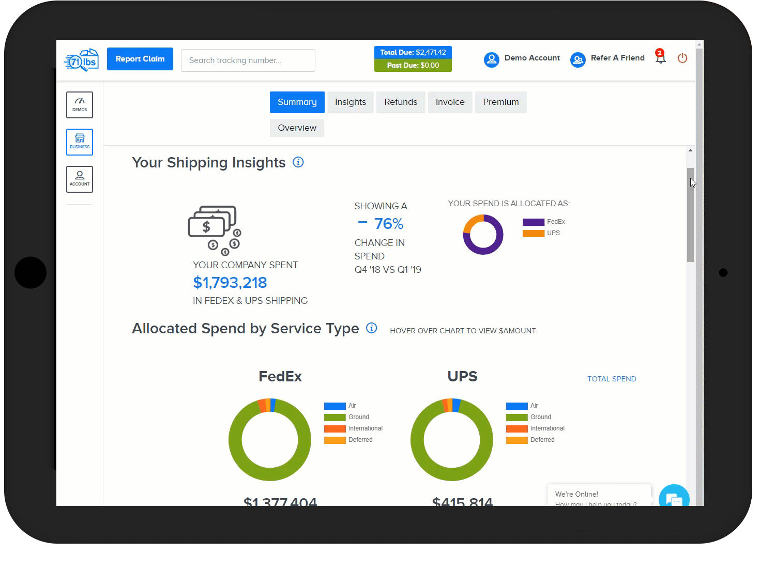The width and height of the screenshot is (760, 570).
Task: Click the spend allocation donut chart
Action: [x=483, y=235]
